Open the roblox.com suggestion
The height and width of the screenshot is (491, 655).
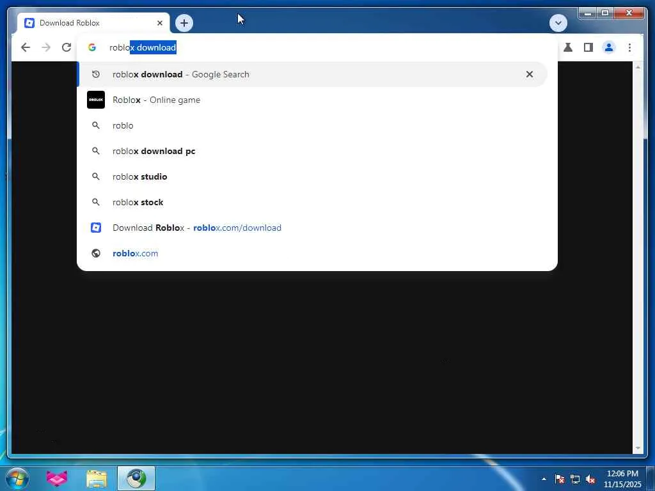tap(312, 253)
